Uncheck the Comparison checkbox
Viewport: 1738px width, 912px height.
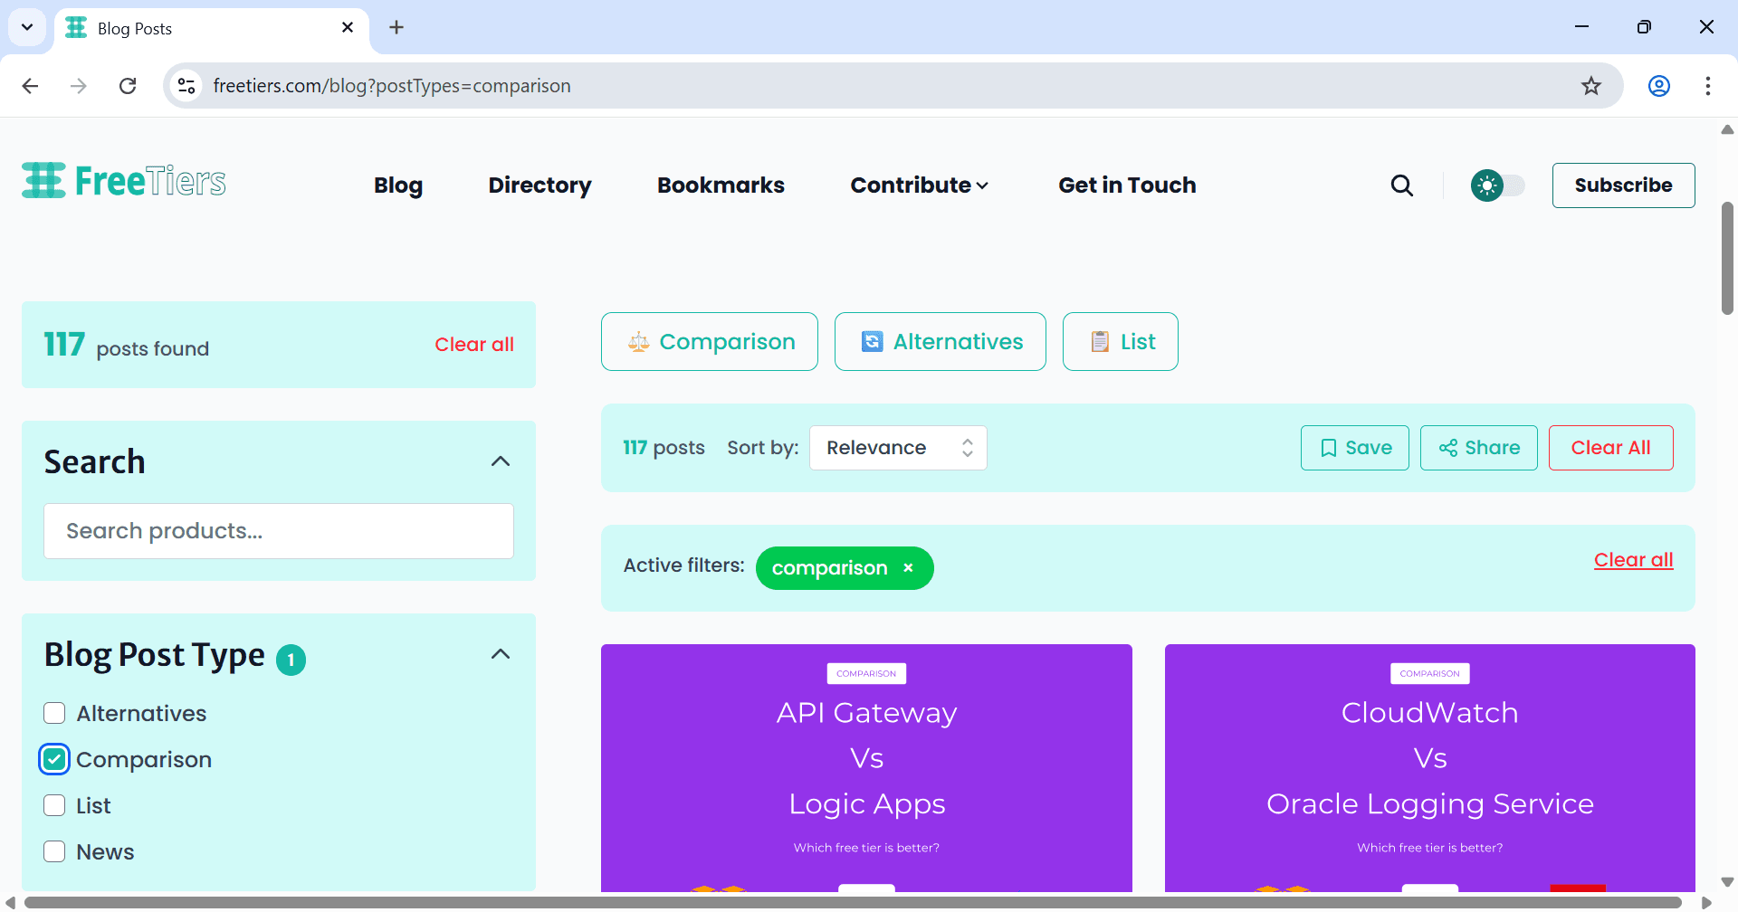pyautogui.click(x=54, y=760)
